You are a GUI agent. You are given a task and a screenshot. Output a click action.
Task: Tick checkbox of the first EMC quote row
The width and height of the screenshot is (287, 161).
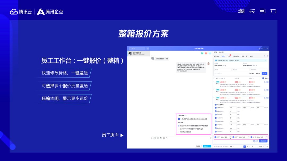[214, 82]
